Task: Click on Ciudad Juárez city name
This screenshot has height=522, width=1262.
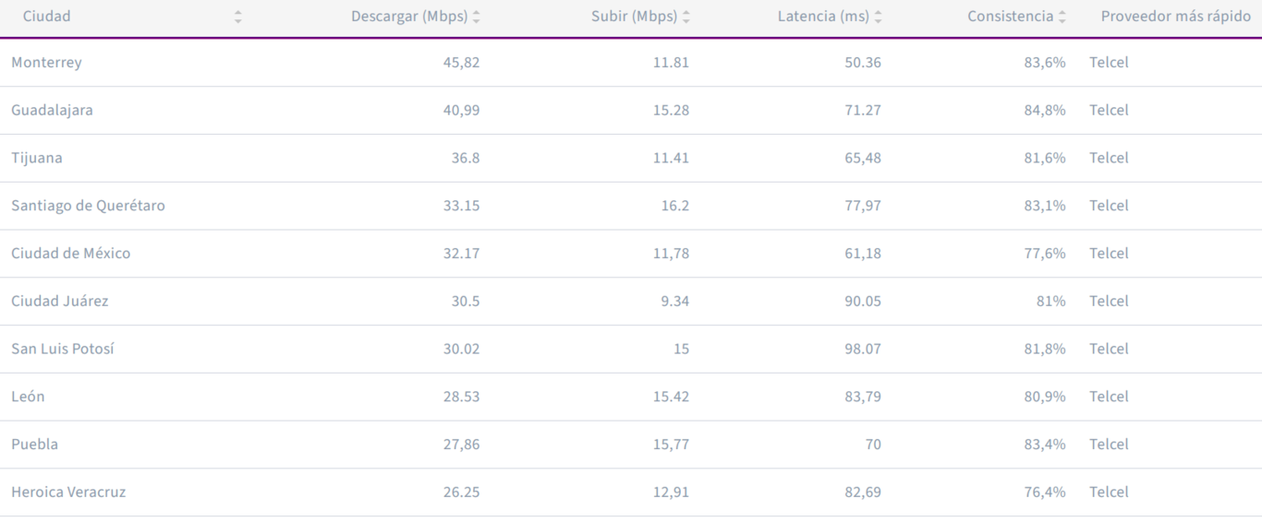Action: [x=59, y=302]
